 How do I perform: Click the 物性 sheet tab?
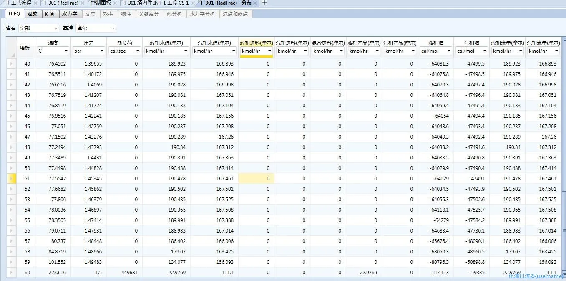[126, 14]
